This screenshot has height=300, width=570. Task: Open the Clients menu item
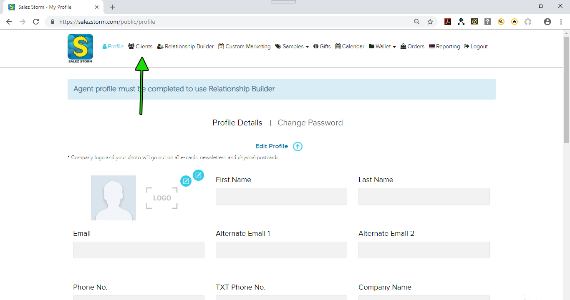(140, 47)
